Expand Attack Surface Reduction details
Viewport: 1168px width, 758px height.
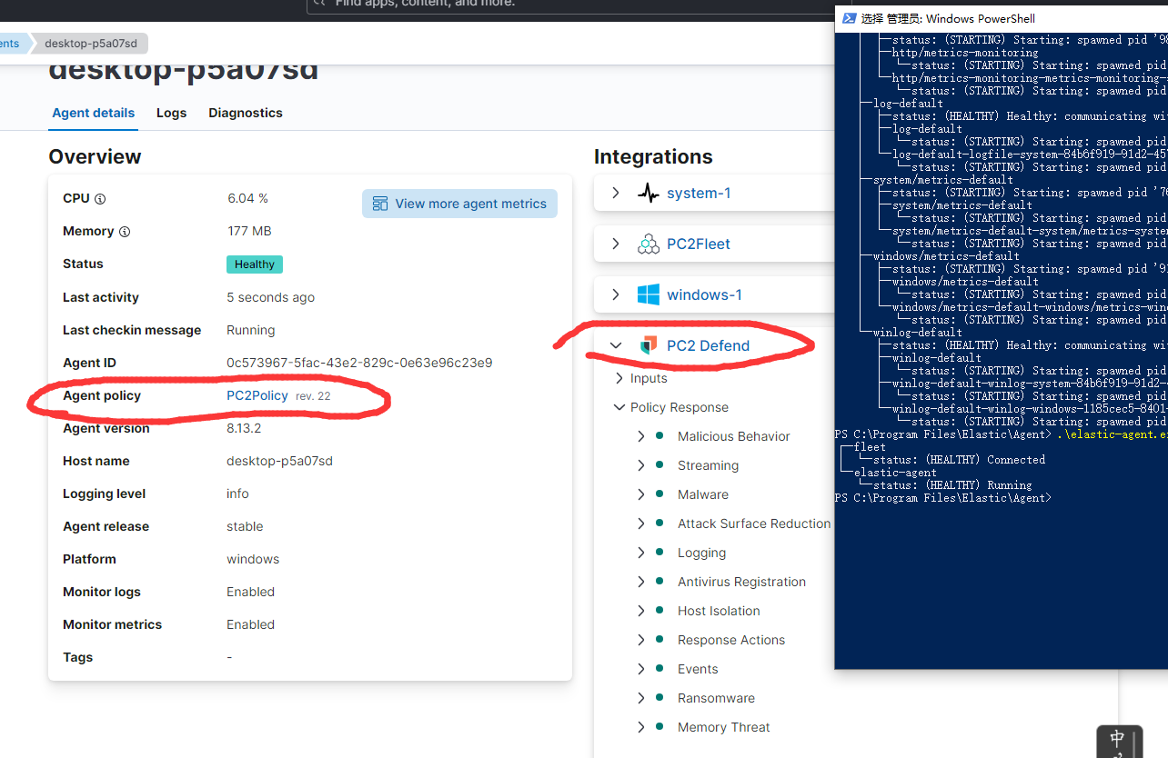[641, 524]
